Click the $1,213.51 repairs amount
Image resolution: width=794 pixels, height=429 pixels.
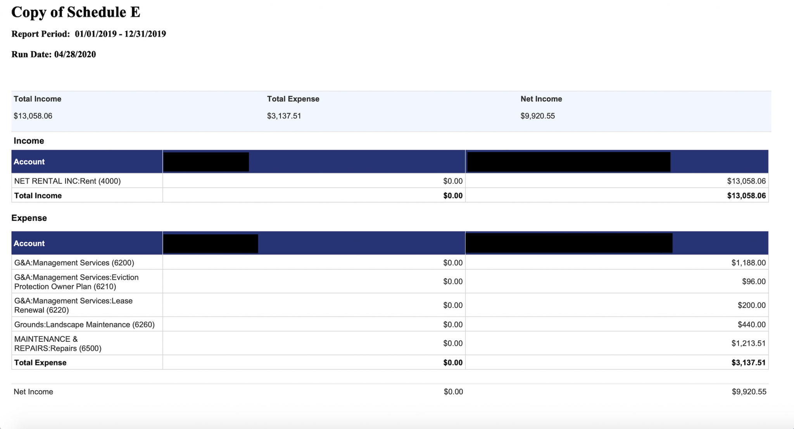(748, 344)
